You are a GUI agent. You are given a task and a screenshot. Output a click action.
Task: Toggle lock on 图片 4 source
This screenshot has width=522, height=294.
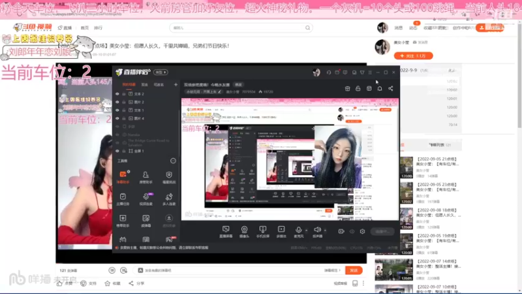(x=124, y=118)
